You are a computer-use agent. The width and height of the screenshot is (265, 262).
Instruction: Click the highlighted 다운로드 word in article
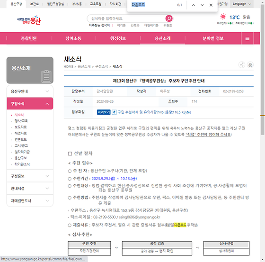pos(180,225)
